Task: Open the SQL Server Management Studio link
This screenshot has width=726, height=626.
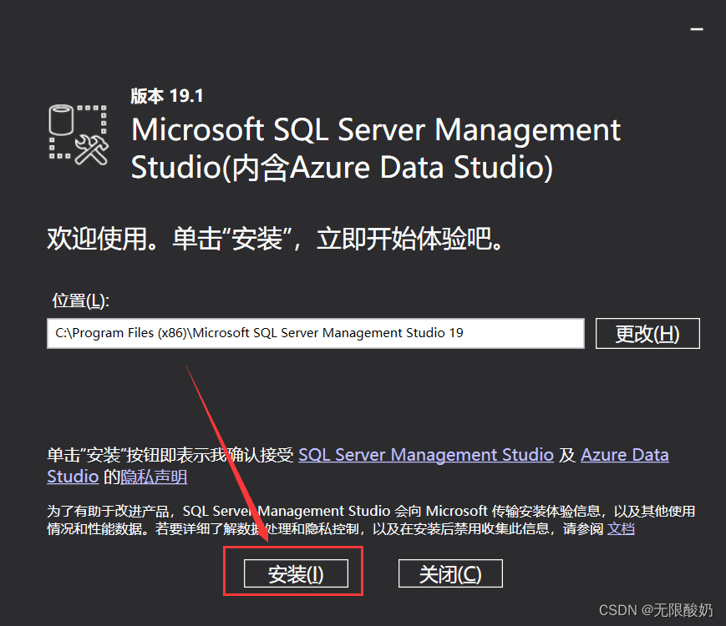Action: 425,455
